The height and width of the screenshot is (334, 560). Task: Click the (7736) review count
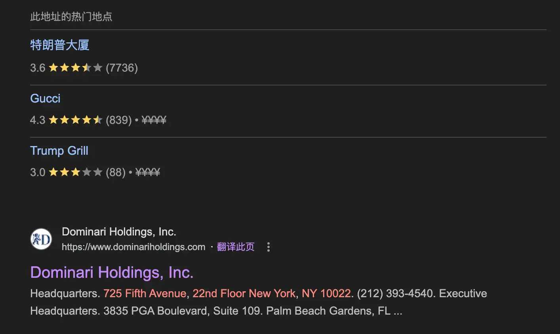122,68
